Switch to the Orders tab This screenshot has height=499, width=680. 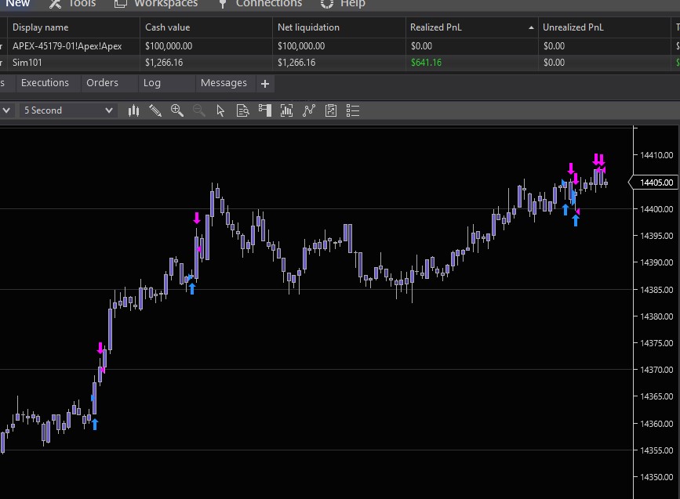click(x=102, y=83)
